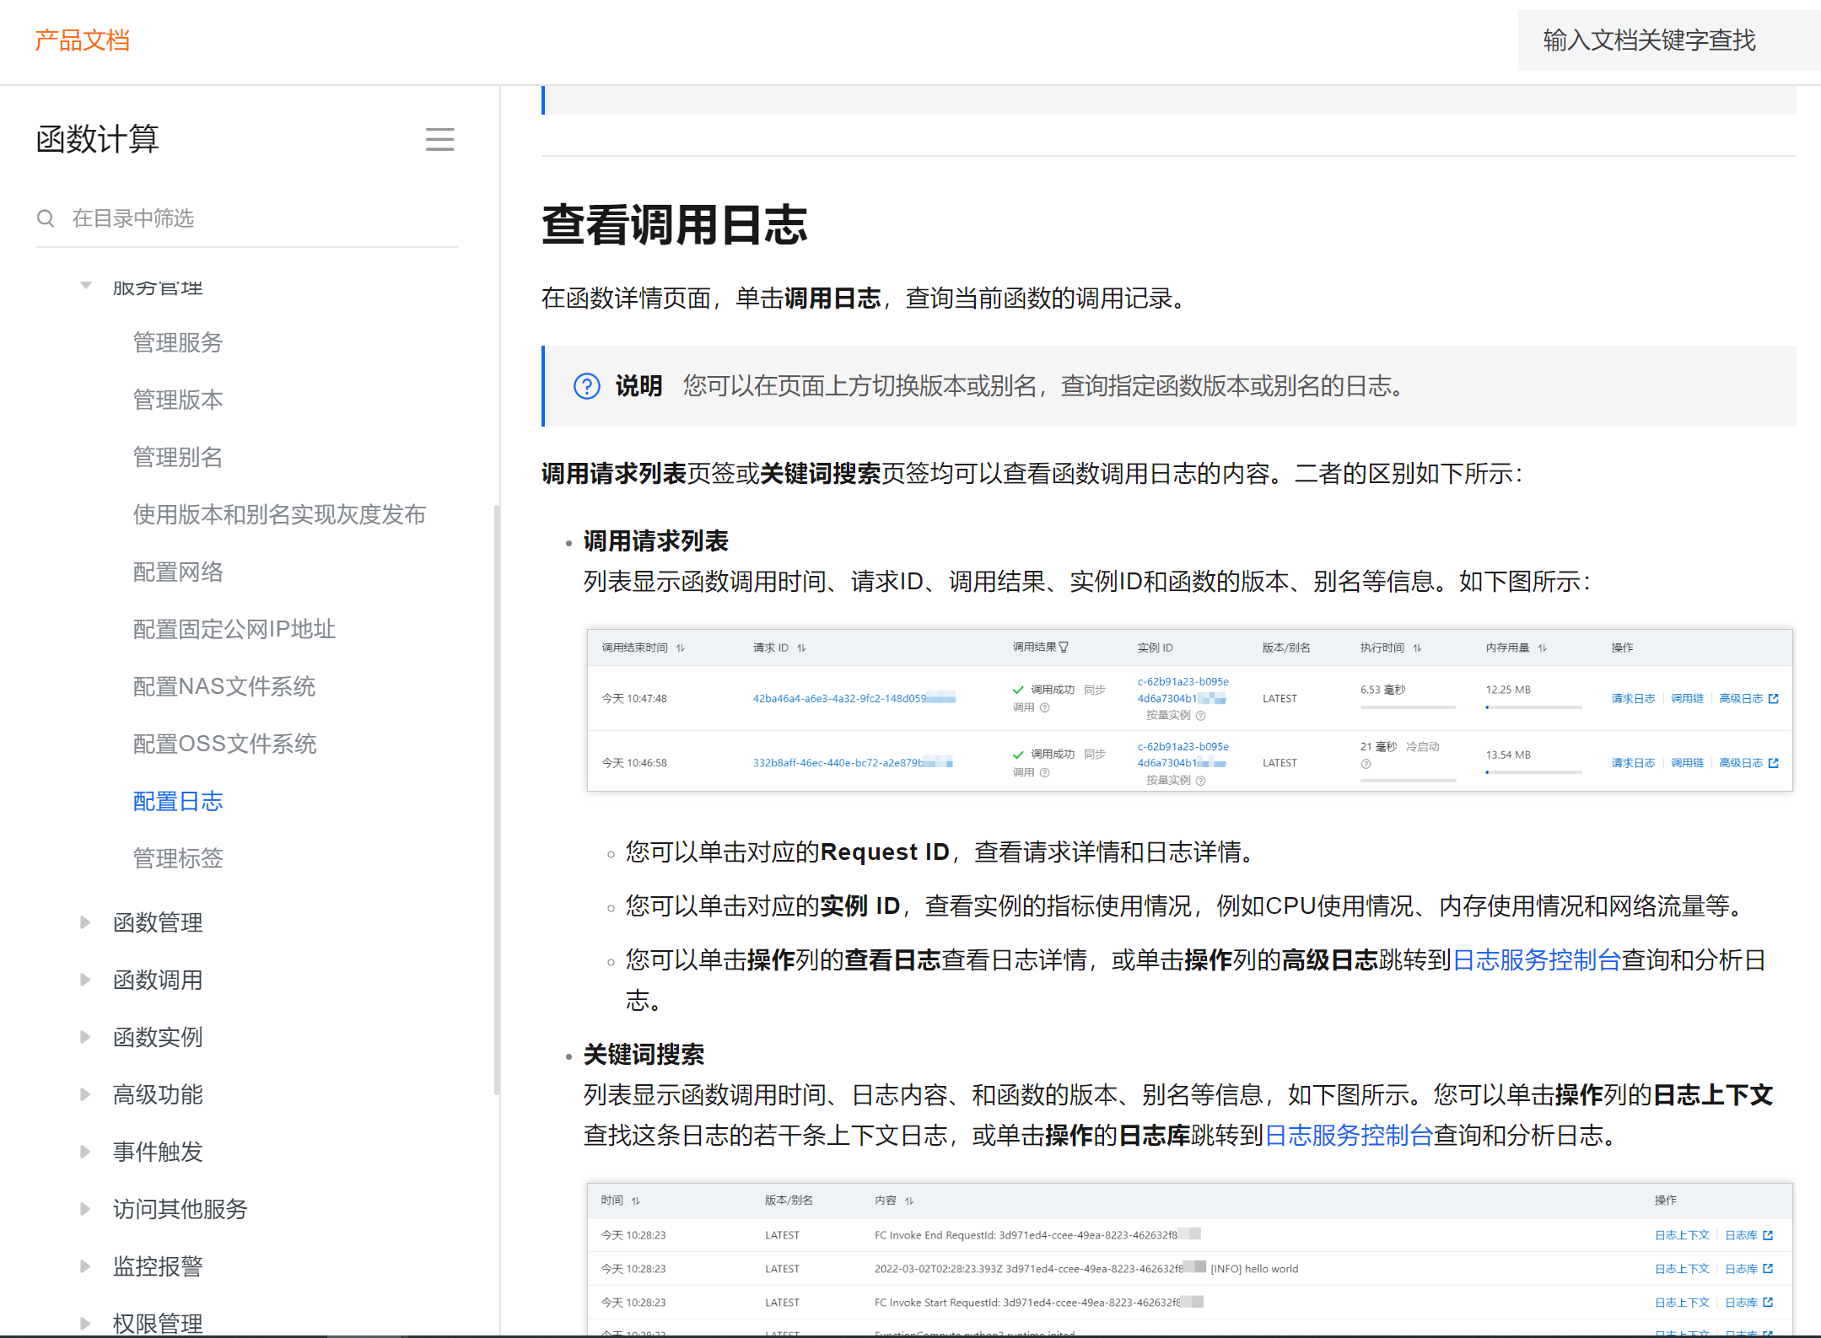Click 调用链 in the 10:46:58 row
Image resolution: width=1821 pixels, height=1338 pixels.
(x=1687, y=762)
